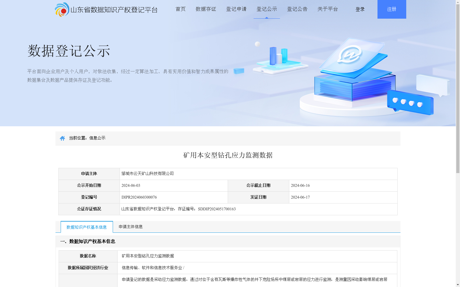The image size is (460, 287).
Task: Select applicant name 邹城市云天矿山科技有限公司
Action: coord(147,174)
